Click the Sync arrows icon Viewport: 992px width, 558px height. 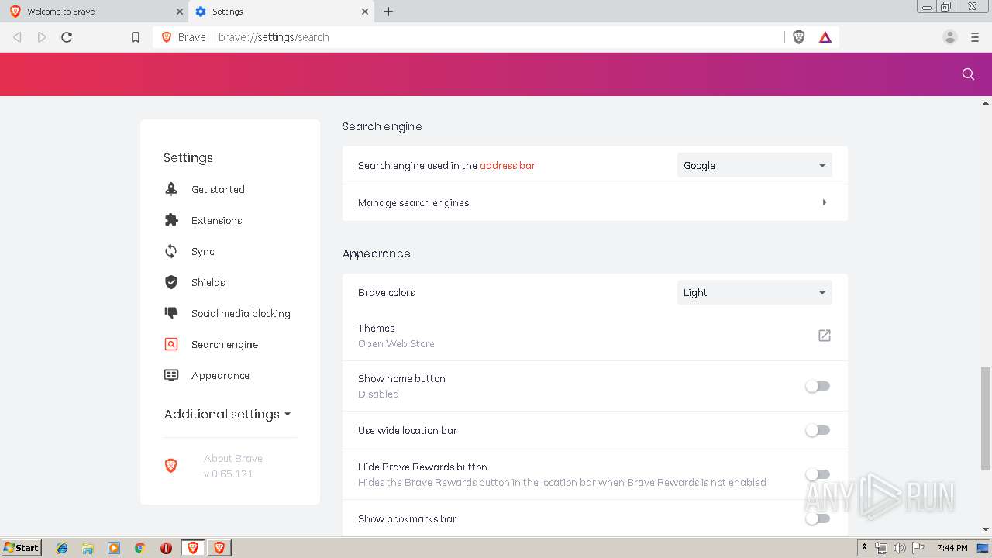coord(171,251)
